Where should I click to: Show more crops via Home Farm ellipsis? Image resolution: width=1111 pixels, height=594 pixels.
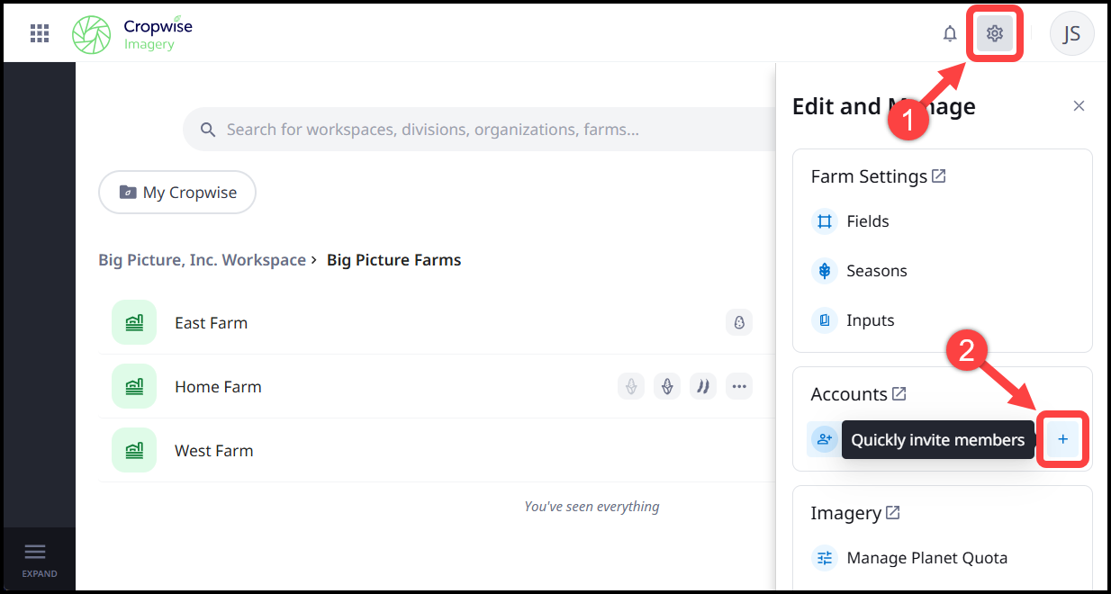(x=739, y=386)
